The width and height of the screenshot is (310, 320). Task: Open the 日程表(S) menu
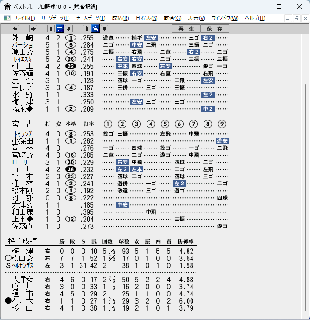[147, 18]
